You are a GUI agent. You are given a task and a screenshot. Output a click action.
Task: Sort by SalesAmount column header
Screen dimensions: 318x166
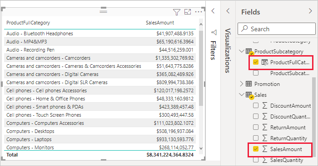160,23
